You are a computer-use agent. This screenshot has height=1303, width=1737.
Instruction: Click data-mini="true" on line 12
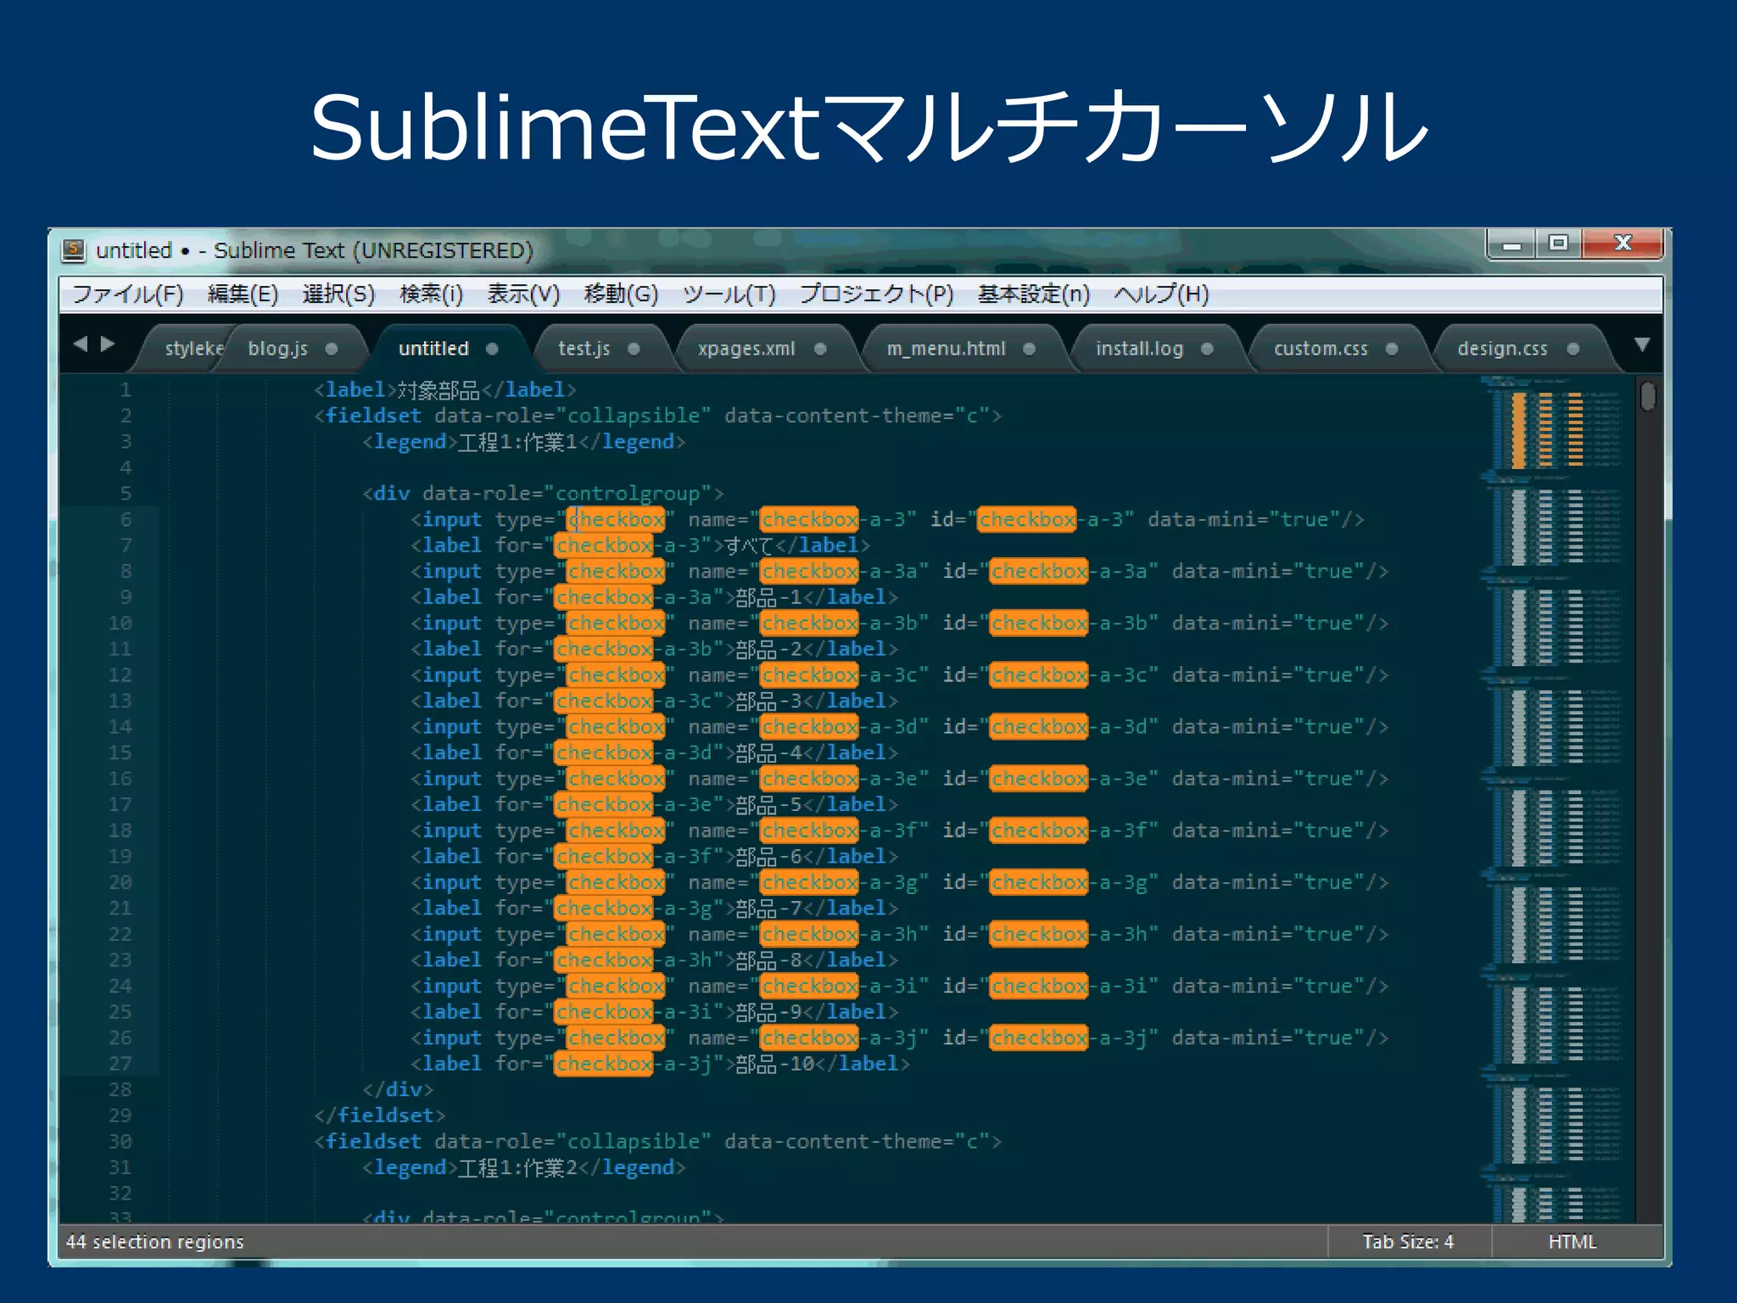pos(1268,675)
